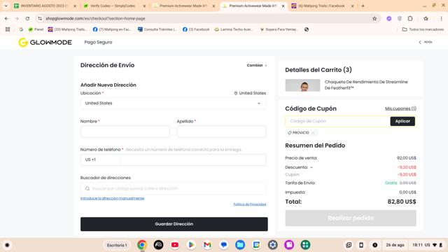This screenshot has height=252, width=448.
Task: Click the search icon in address finder
Action: pos(87,188)
